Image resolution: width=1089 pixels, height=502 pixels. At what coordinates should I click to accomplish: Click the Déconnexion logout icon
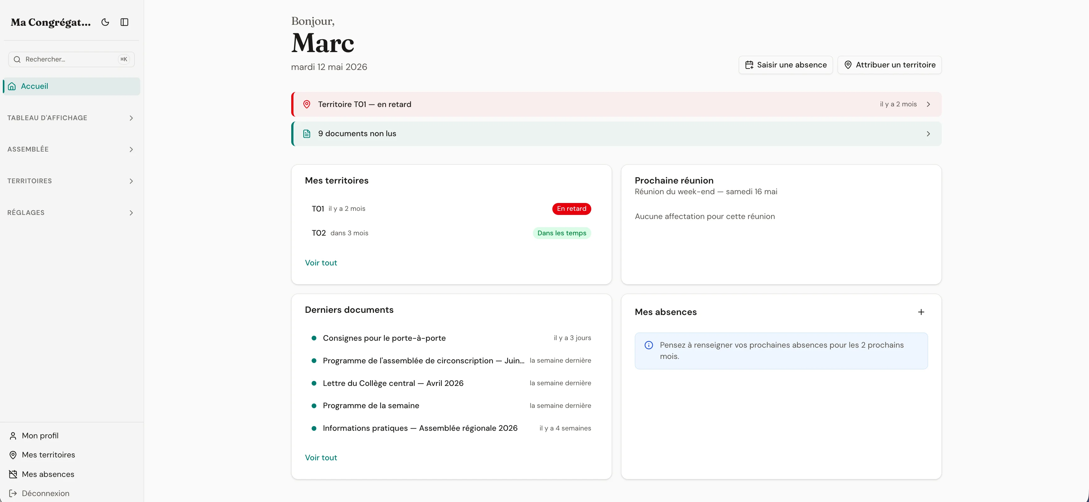click(13, 493)
